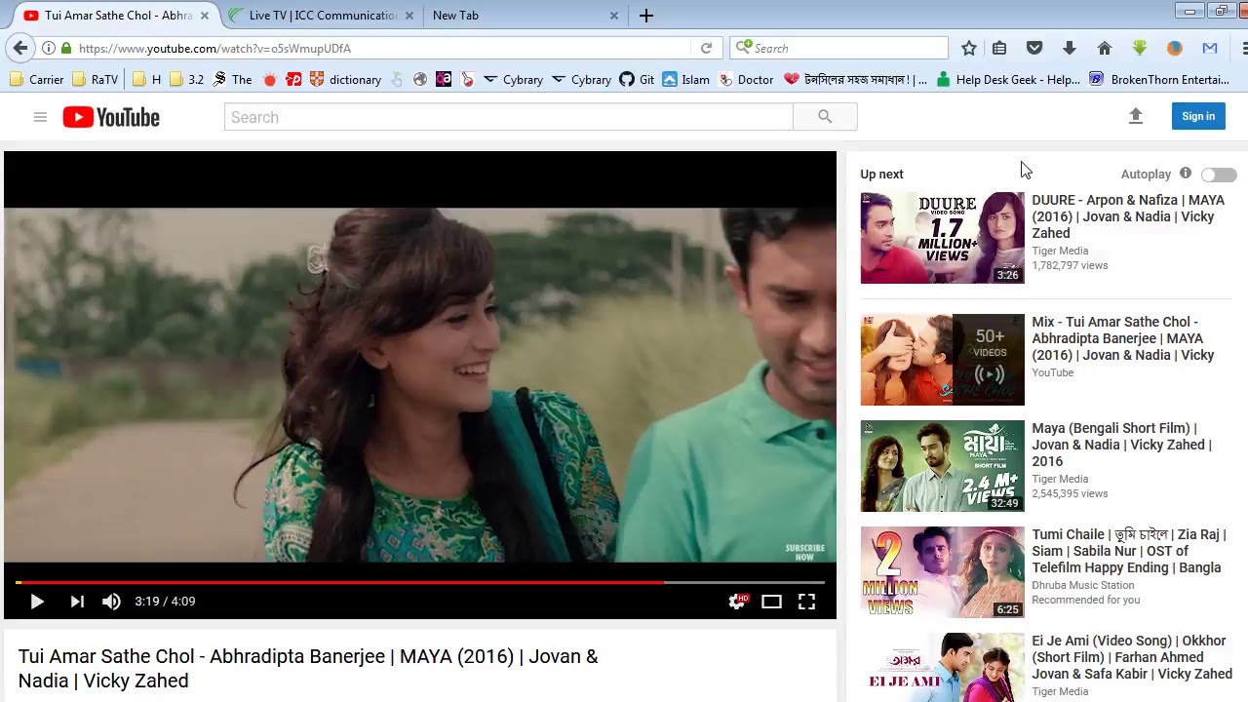This screenshot has width=1248, height=702.
Task: Click the YouTube search input field
Action: pos(508,117)
